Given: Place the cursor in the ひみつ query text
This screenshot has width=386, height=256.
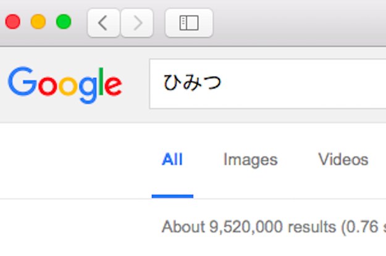Looking at the screenshot, I should pos(192,83).
